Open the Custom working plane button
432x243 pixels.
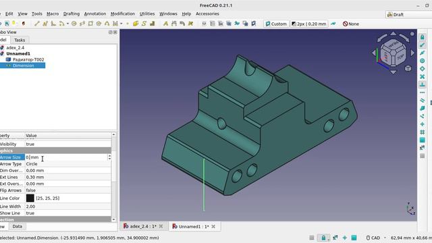pos(276,24)
